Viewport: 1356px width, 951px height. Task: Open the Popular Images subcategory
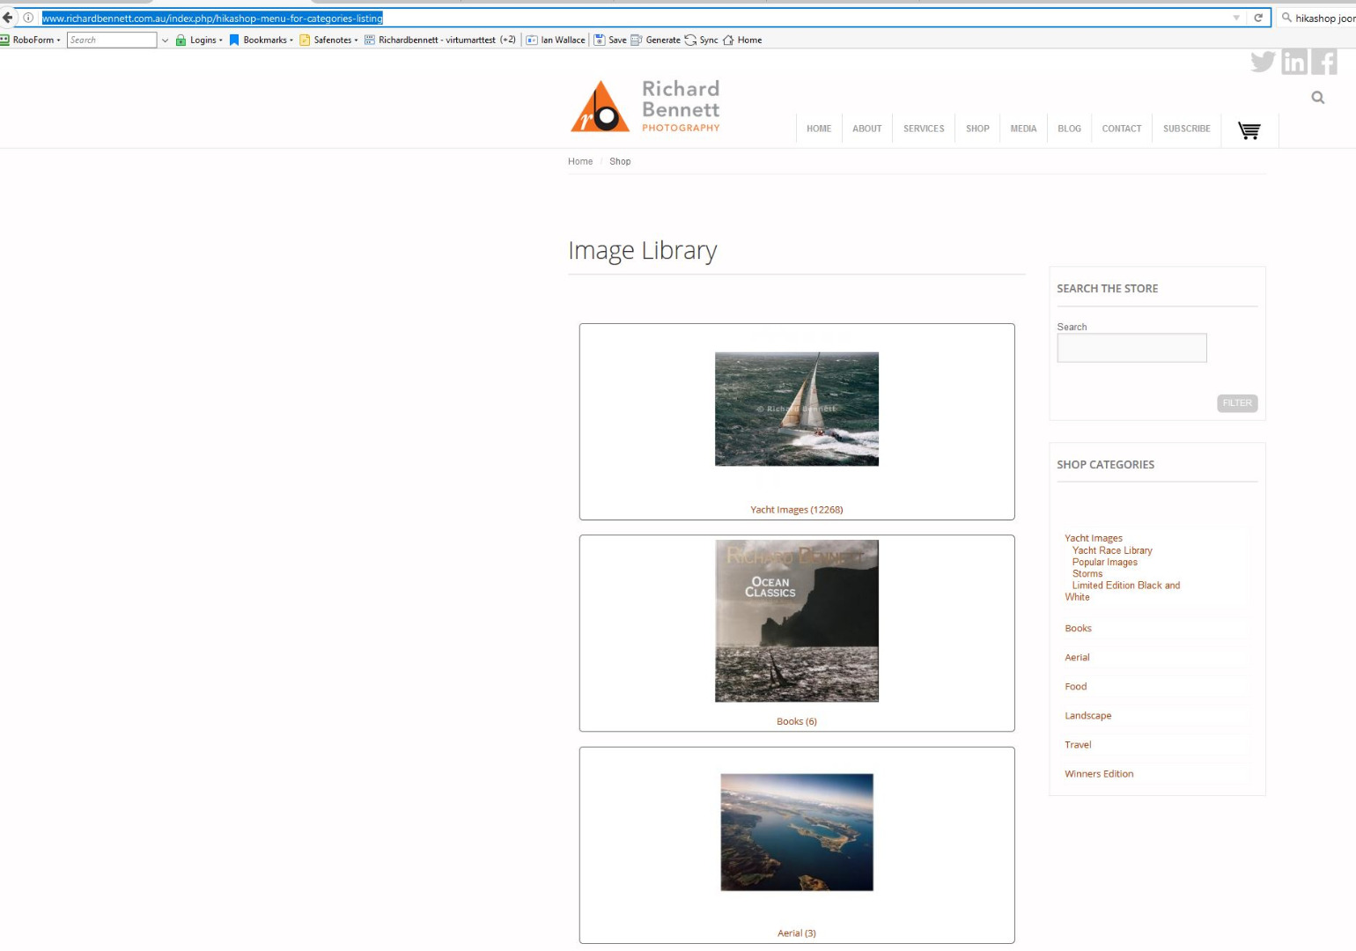tap(1105, 562)
